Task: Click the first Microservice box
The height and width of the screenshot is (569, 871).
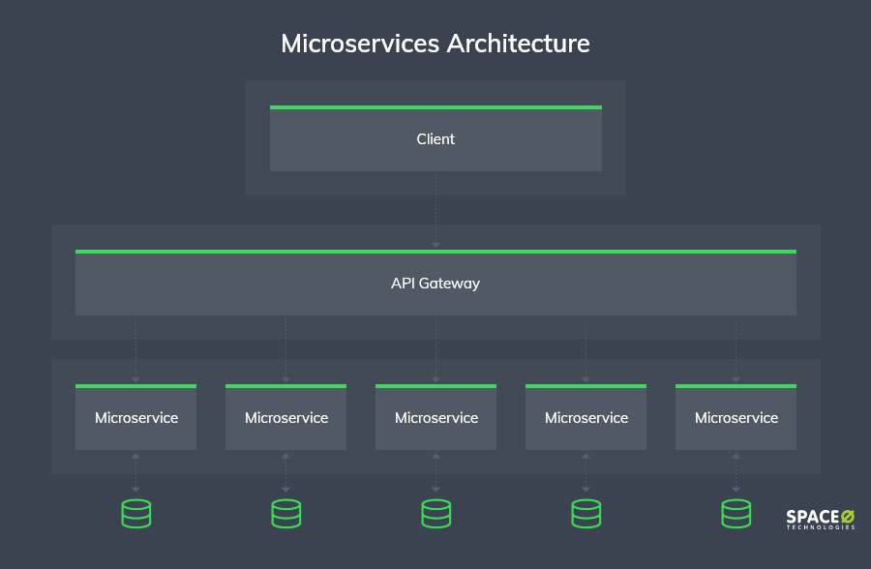Action: [x=136, y=417]
